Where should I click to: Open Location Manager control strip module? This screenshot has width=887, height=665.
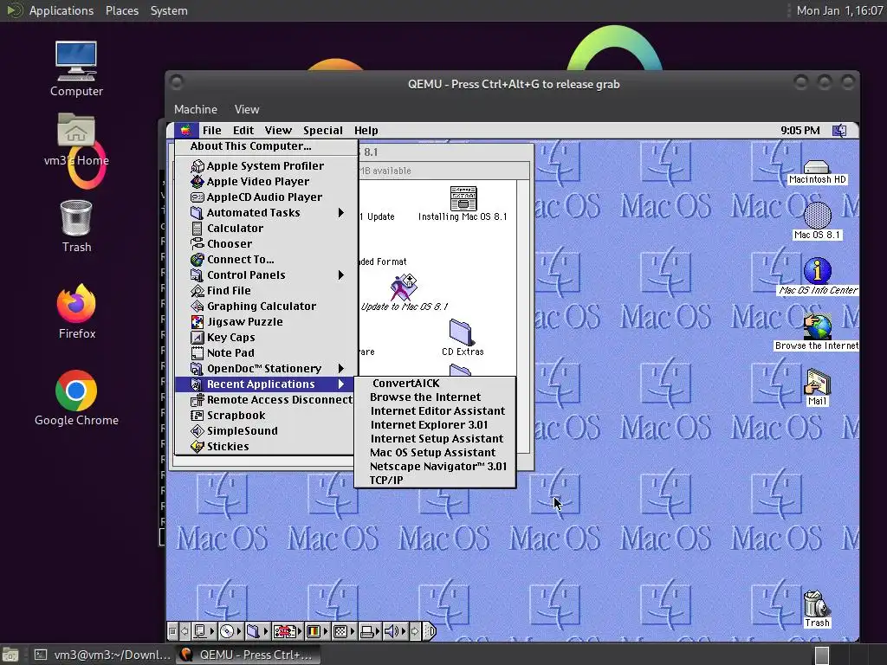288,630
